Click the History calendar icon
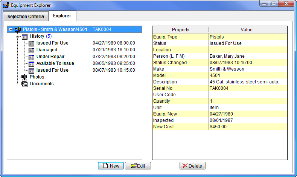 click(24, 37)
